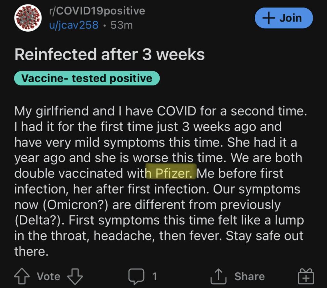Tap the coronavirus subreddit avatar
Viewport: 327px width, 288px height.
28,18
